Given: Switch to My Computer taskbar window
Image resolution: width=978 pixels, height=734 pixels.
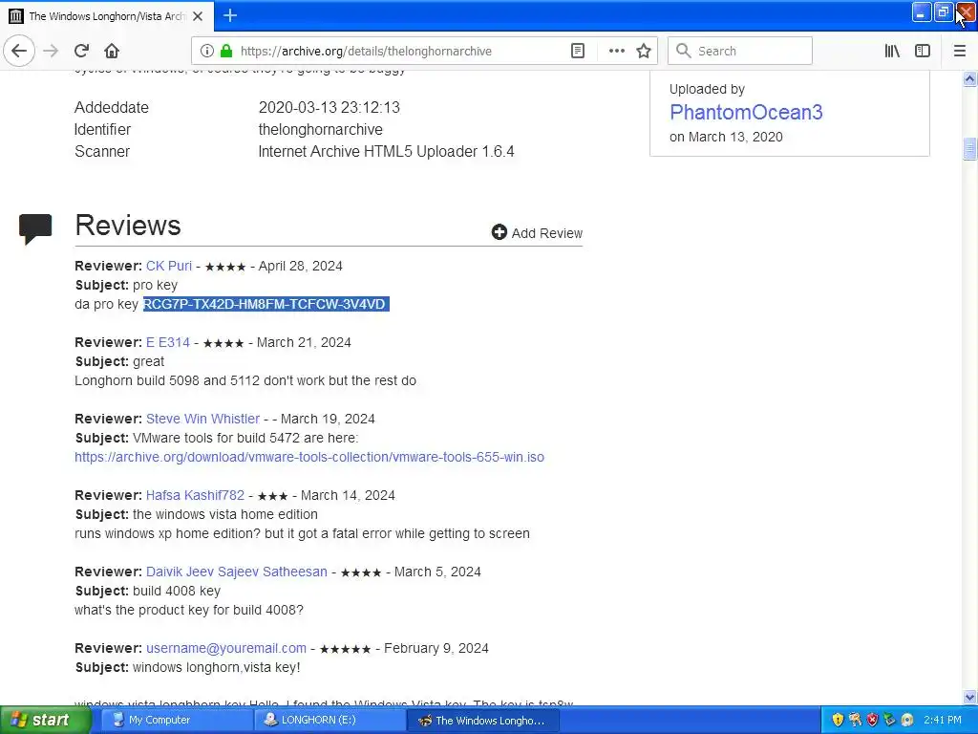Looking at the screenshot, I should tap(176, 721).
